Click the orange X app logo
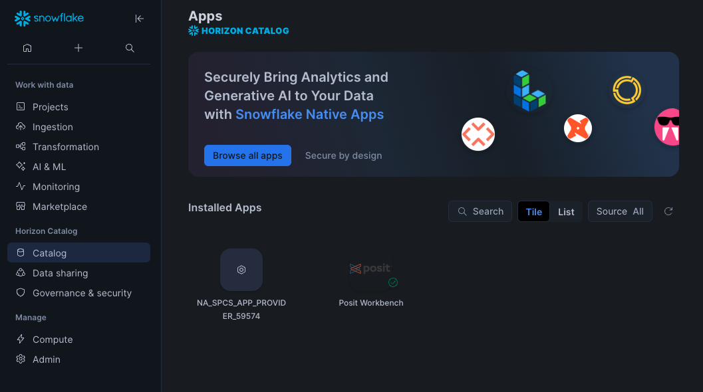The height and width of the screenshot is (392, 703). click(x=577, y=128)
